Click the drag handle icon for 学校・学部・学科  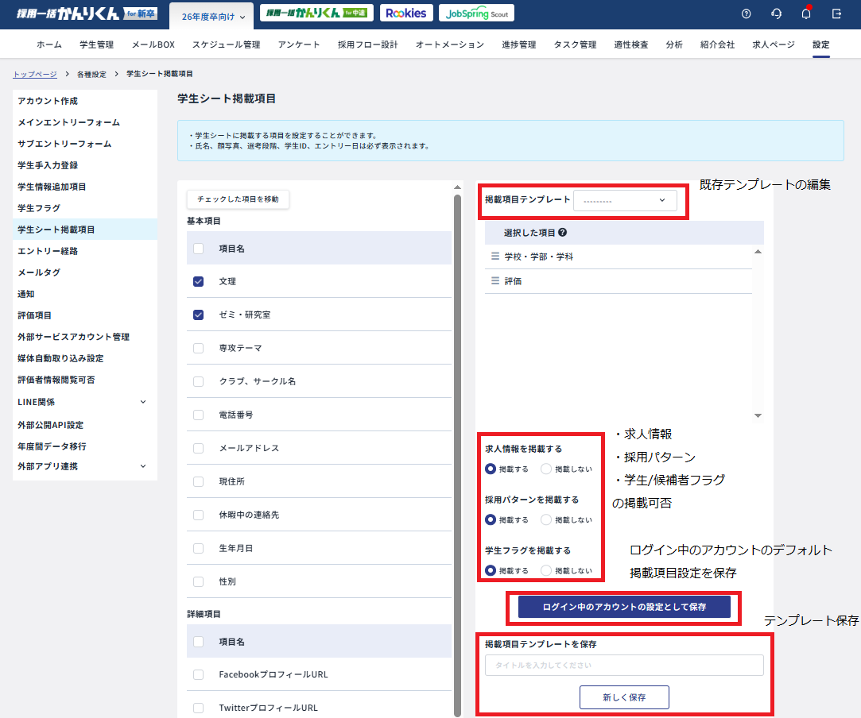point(494,257)
